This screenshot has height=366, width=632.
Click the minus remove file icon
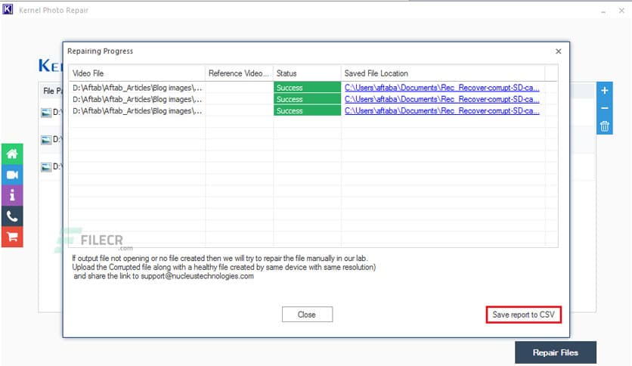(604, 109)
